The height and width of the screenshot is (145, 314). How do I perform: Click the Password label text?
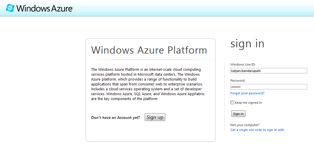[238, 81]
